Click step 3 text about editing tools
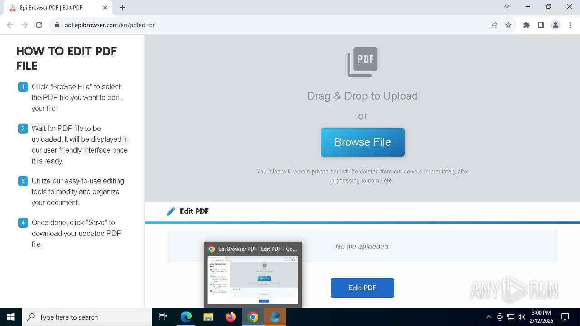The image size is (580, 326). (x=78, y=192)
